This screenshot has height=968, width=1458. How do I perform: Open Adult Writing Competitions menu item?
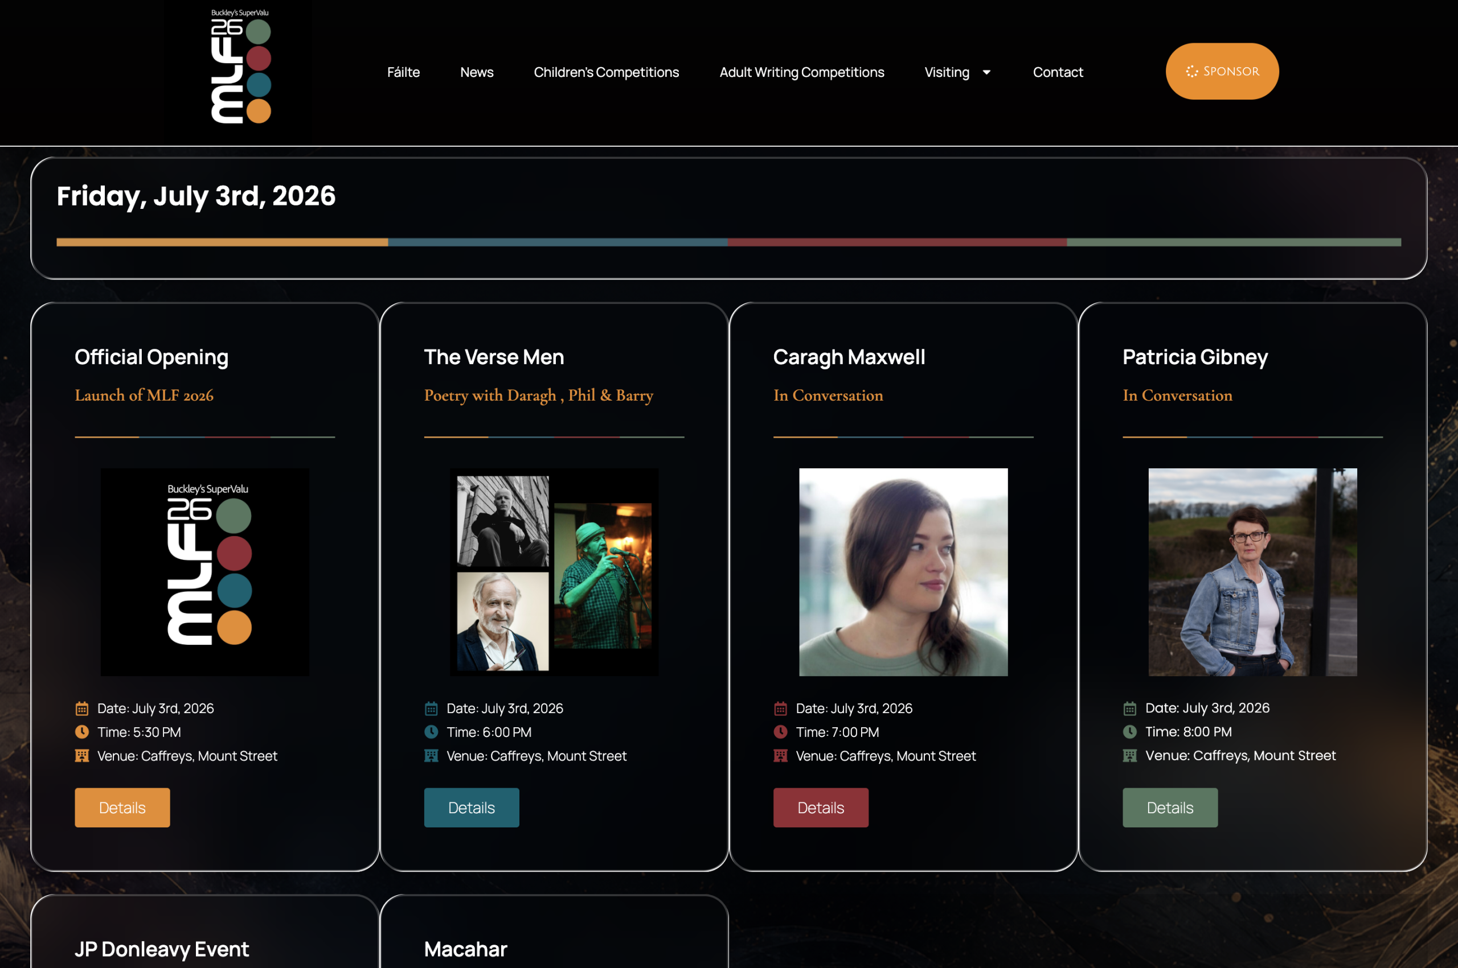tap(802, 72)
